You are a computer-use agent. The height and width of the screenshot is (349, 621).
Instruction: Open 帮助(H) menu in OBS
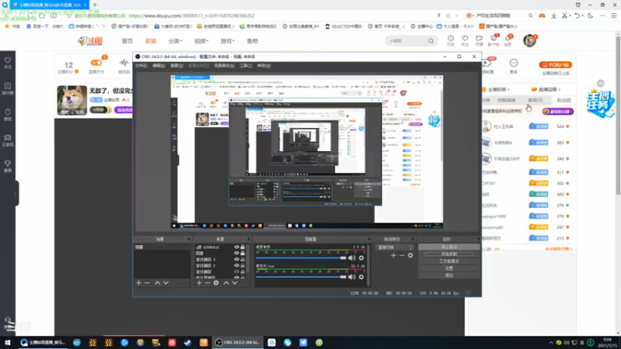click(264, 66)
